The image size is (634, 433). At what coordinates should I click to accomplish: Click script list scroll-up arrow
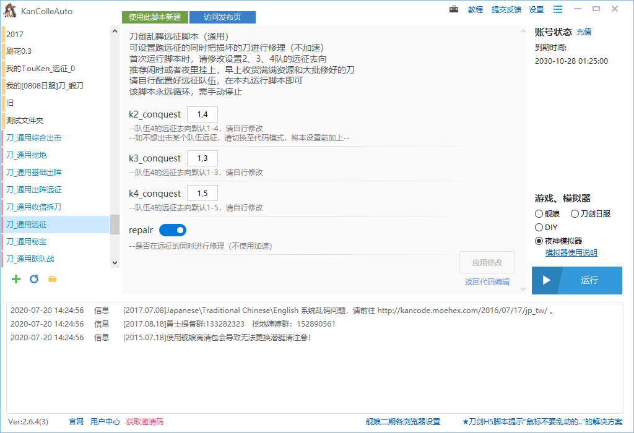click(115, 31)
